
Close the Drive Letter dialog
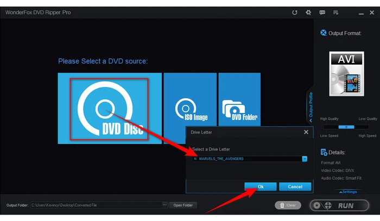(306, 132)
